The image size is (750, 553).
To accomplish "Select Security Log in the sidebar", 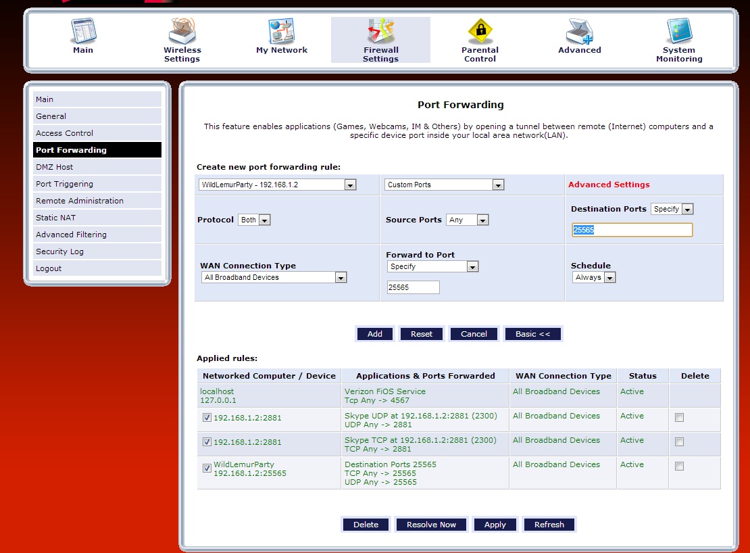I will pyautogui.click(x=97, y=251).
